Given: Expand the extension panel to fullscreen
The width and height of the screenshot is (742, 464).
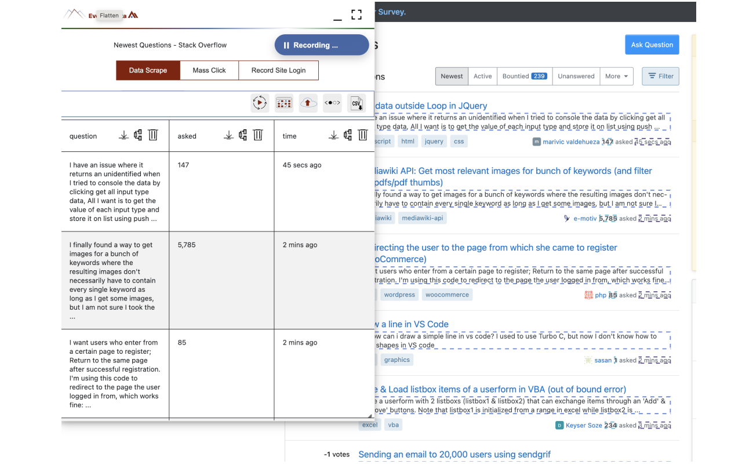Looking at the screenshot, I should (x=356, y=15).
